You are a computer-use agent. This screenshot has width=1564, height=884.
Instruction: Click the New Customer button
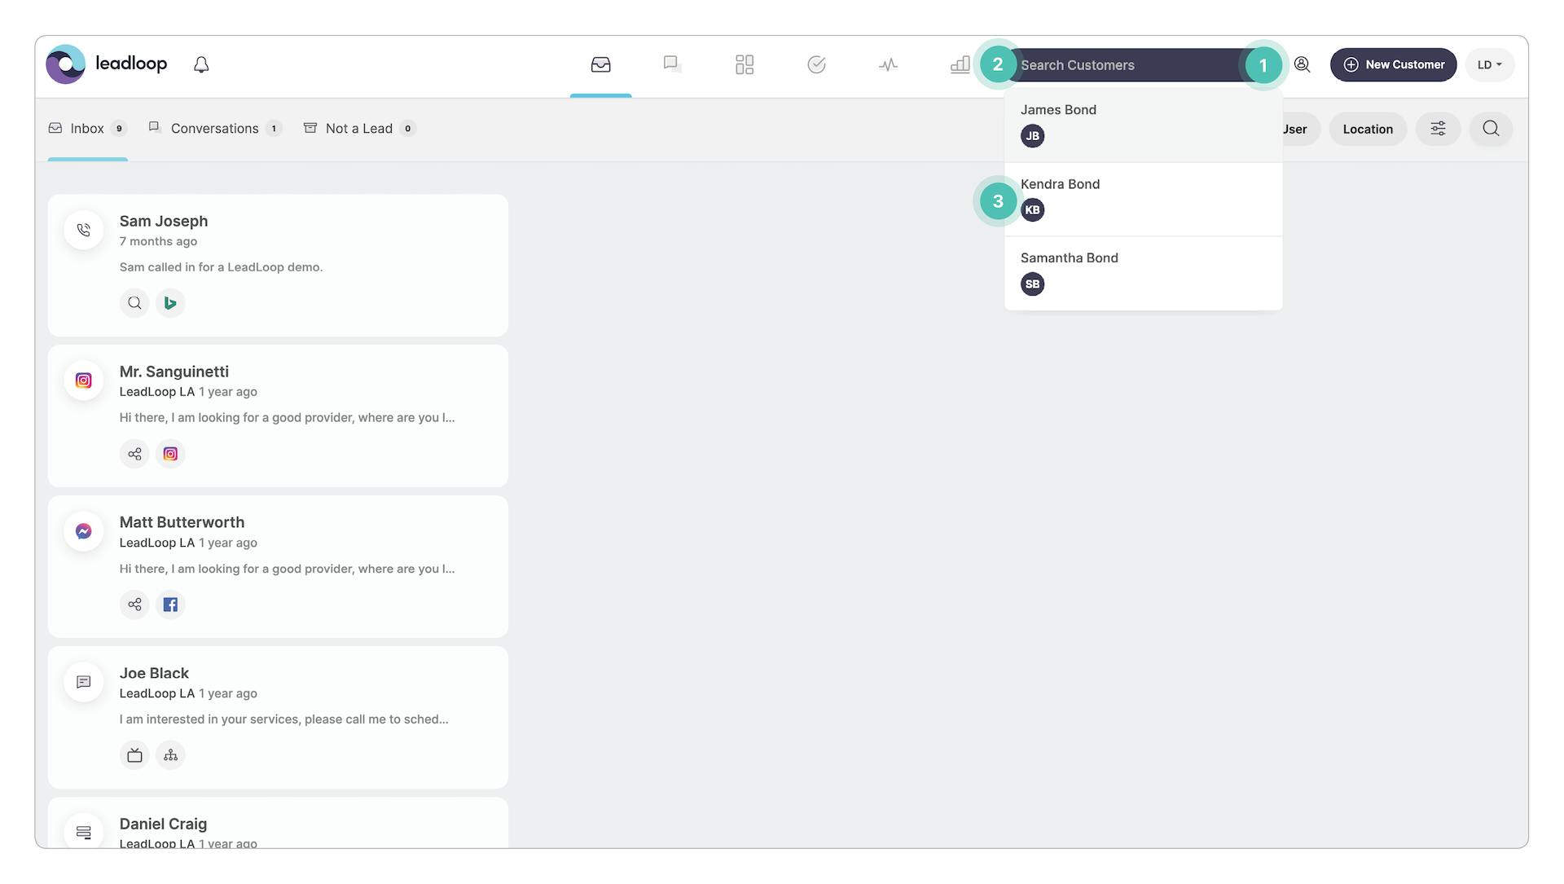click(1393, 64)
